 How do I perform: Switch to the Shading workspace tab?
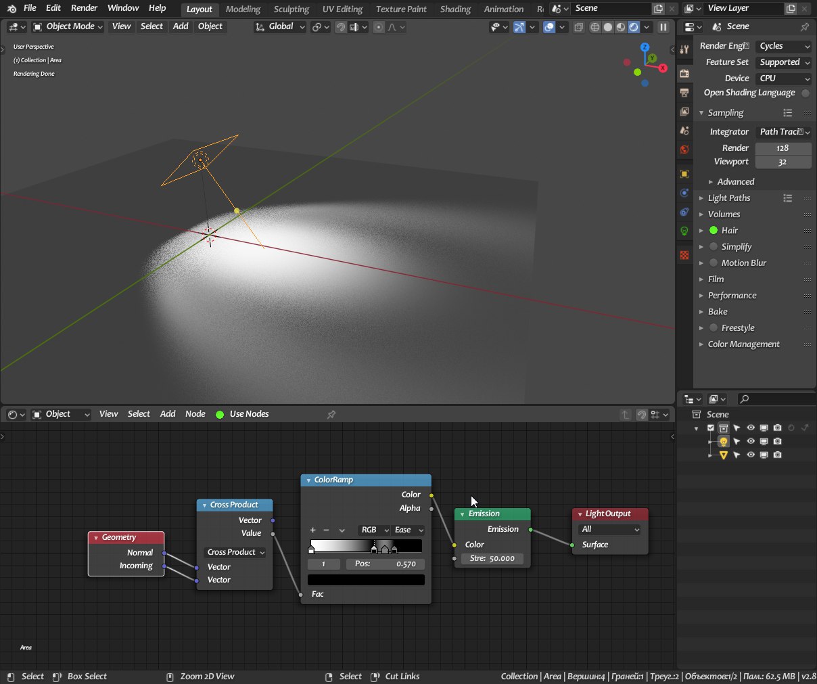[455, 9]
